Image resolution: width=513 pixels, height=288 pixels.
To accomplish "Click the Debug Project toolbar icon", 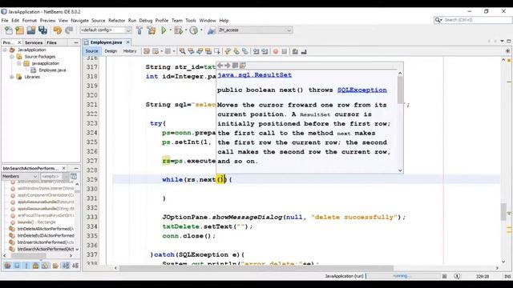I will (178, 30).
